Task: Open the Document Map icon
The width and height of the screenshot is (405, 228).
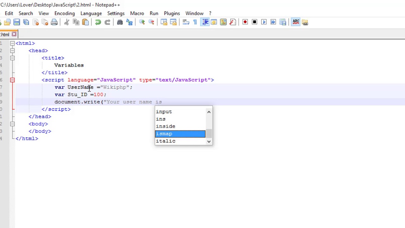Action: (x=223, y=22)
